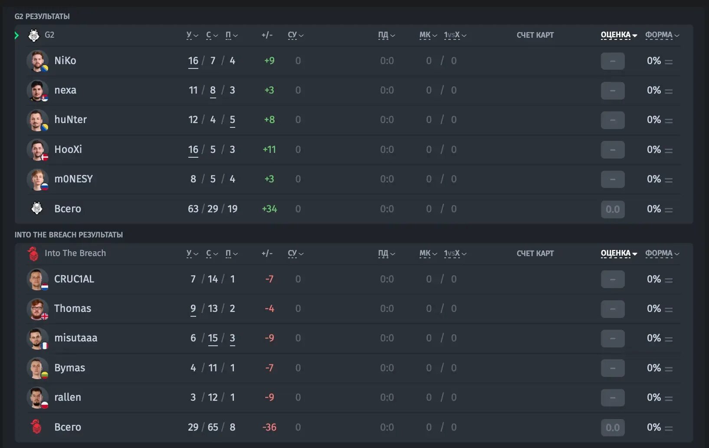This screenshot has height=448, width=709.
Task: Click the G2 team logo in header
Action: 34,35
